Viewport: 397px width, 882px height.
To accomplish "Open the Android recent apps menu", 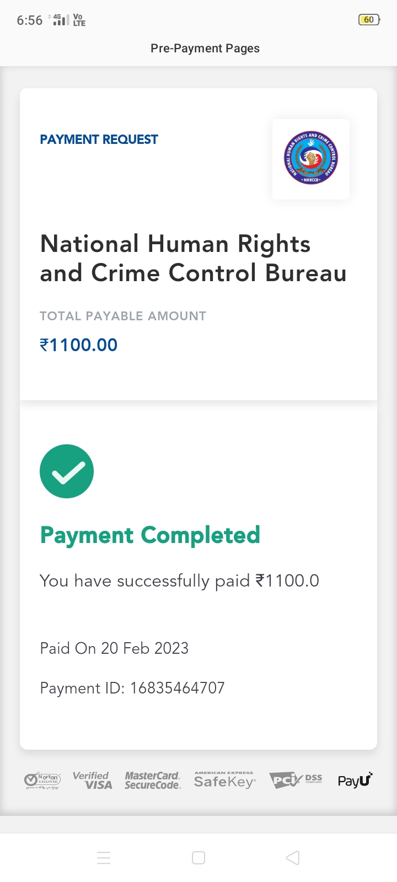I will [104, 858].
